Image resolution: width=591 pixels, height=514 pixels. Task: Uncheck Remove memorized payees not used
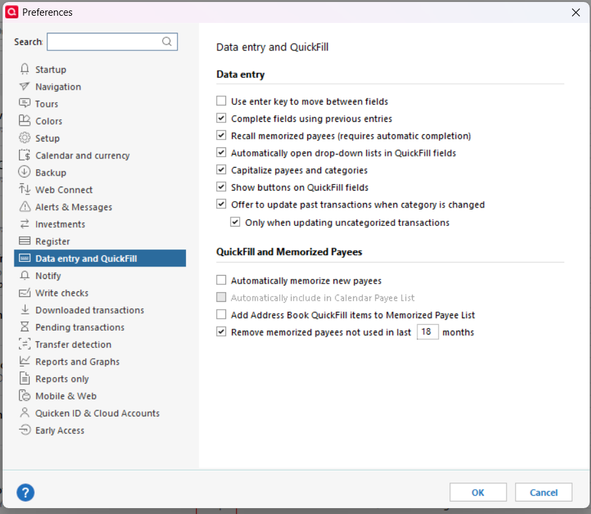coord(221,332)
